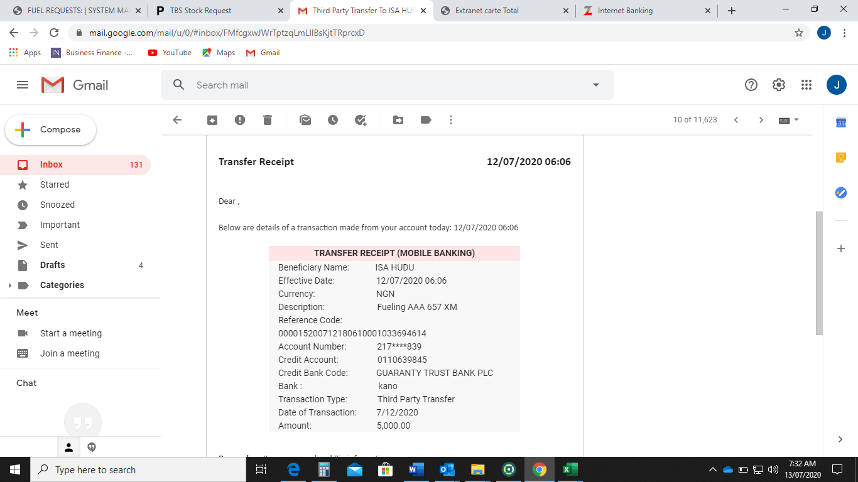Open Gmail Settings gear
Image resolution: width=858 pixels, height=482 pixels.
coord(779,85)
